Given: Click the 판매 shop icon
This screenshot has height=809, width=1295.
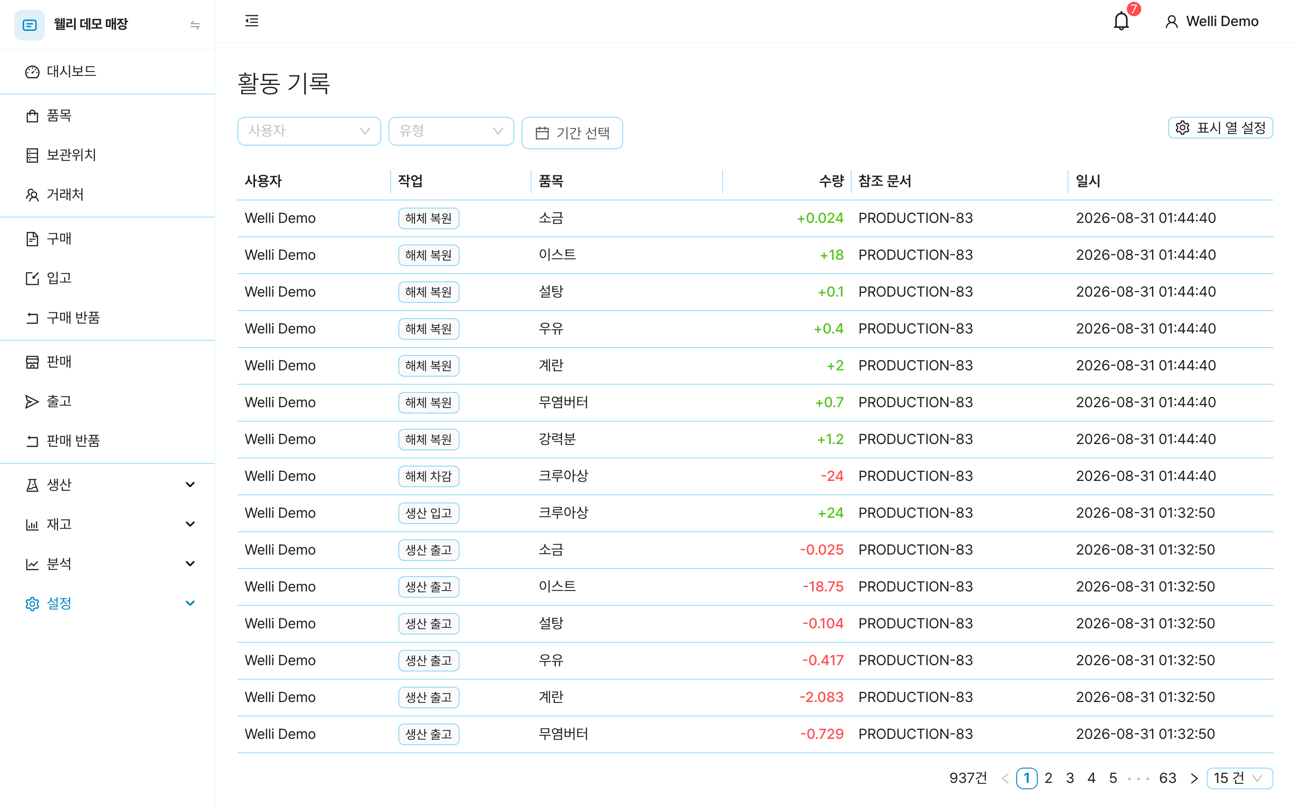Looking at the screenshot, I should [x=32, y=362].
